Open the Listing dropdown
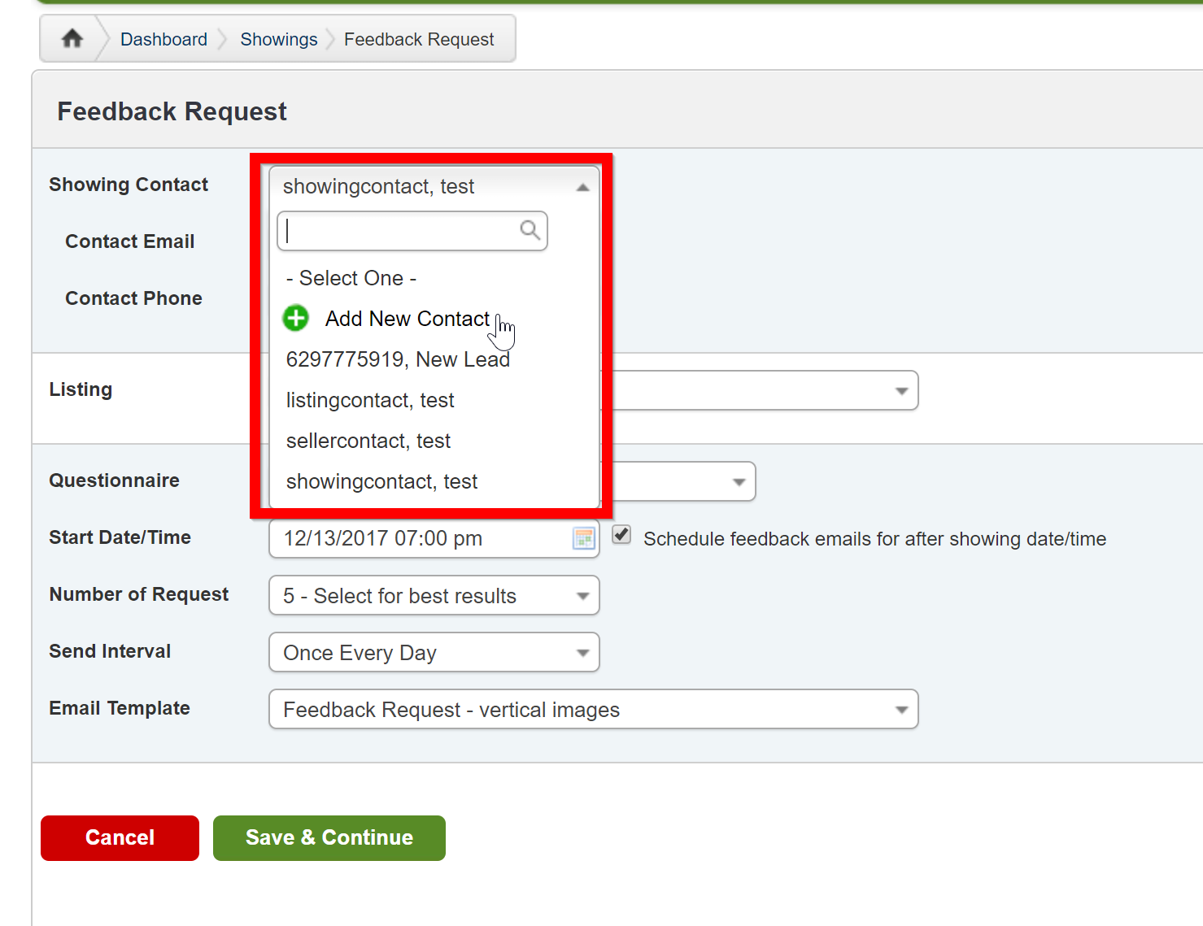The height and width of the screenshot is (926, 1203). pos(901,391)
